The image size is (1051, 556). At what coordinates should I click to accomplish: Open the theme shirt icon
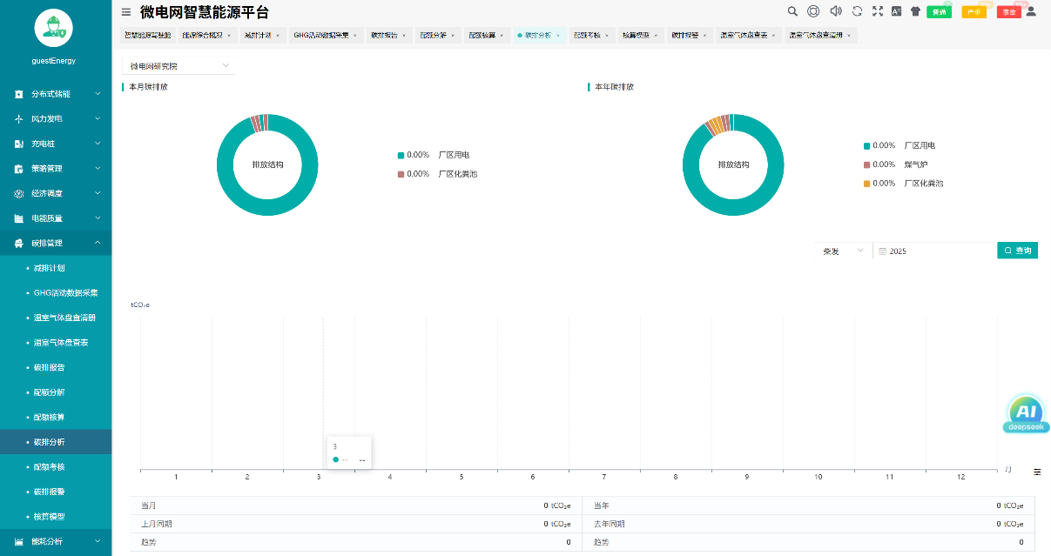pyautogui.click(x=915, y=11)
